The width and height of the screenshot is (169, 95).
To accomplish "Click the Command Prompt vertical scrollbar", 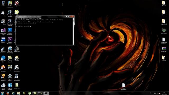I will tap(73, 31).
